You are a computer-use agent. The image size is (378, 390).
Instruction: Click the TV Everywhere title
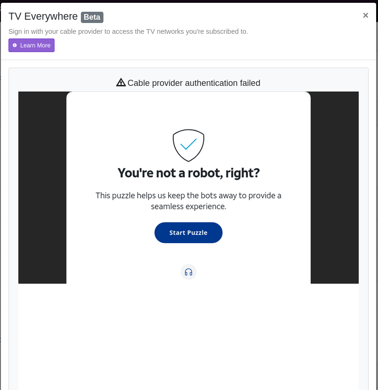(x=43, y=16)
